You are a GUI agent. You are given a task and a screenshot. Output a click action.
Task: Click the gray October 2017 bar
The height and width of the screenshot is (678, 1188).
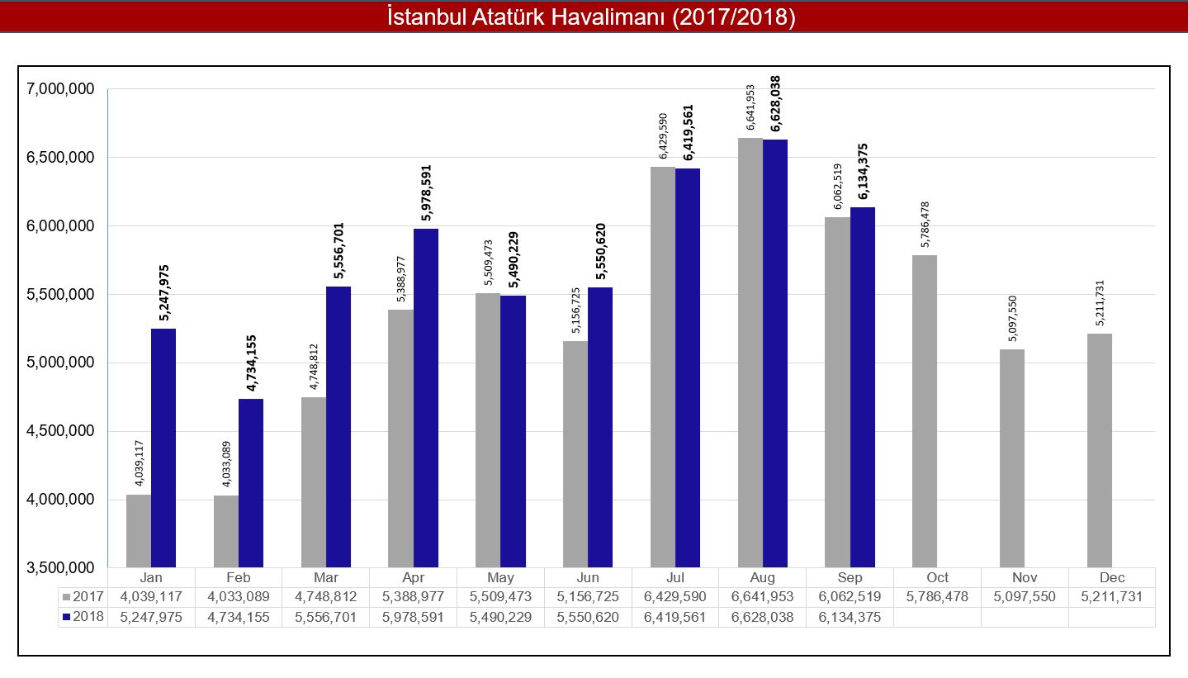click(925, 411)
